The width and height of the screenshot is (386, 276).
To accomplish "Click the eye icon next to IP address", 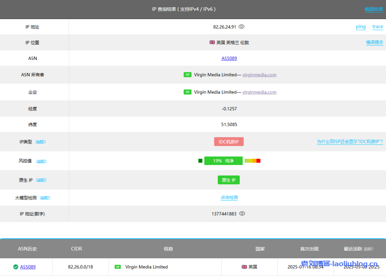I will click(242, 27).
